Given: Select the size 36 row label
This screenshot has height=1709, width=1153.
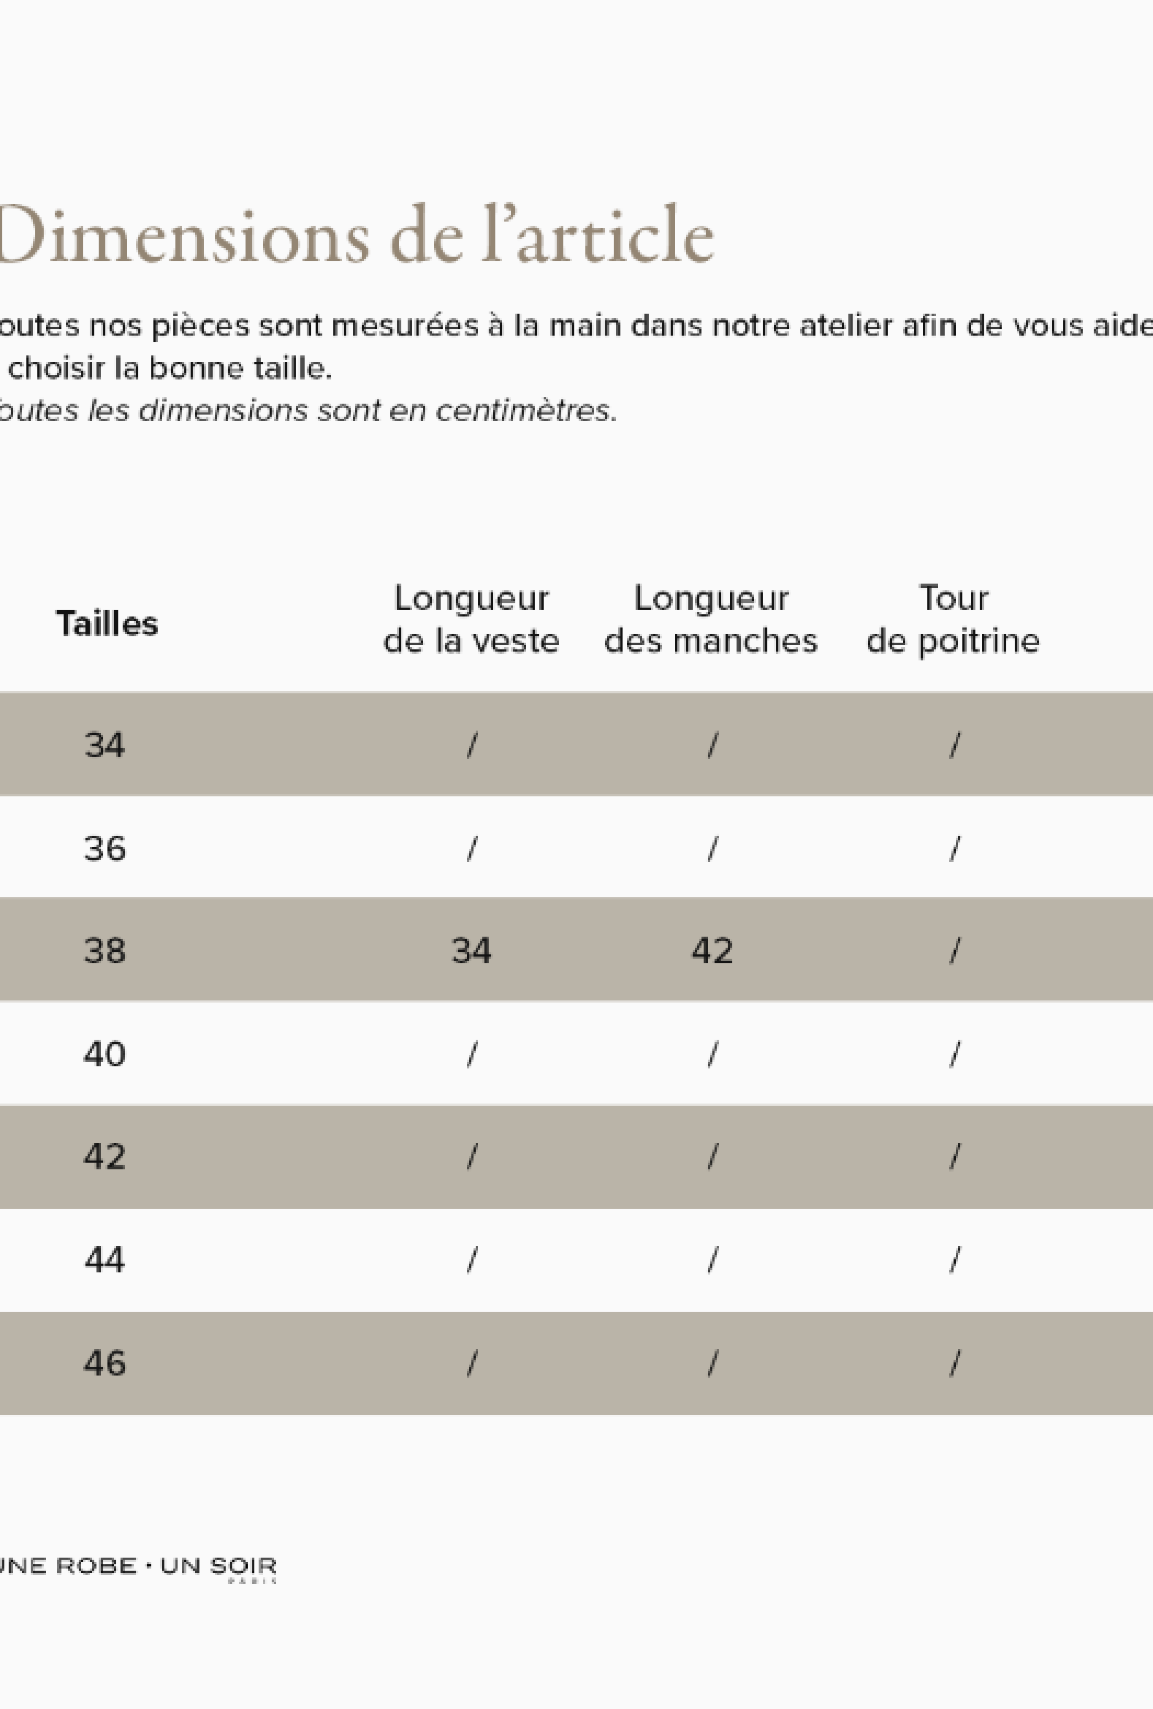Looking at the screenshot, I should [x=104, y=849].
